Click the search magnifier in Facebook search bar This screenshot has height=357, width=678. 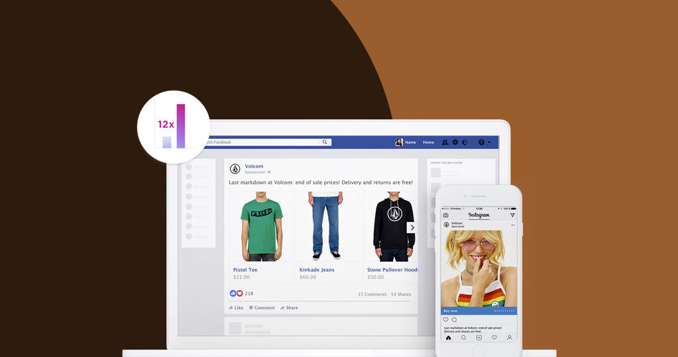click(x=325, y=142)
